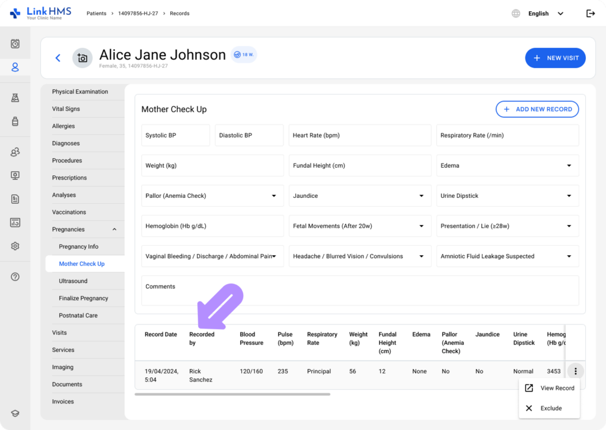Viewport: 606px width, 430px height.
Task: Click the add patient photo camera icon
Action: (82, 58)
